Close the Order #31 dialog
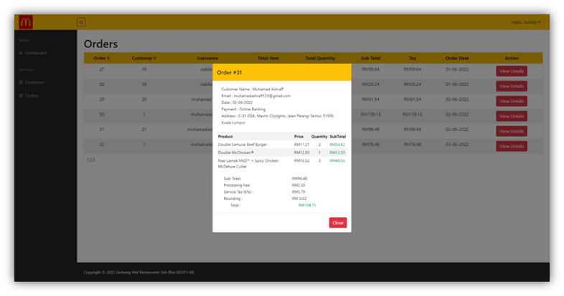This screenshot has width=564, height=296. click(x=338, y=223)
